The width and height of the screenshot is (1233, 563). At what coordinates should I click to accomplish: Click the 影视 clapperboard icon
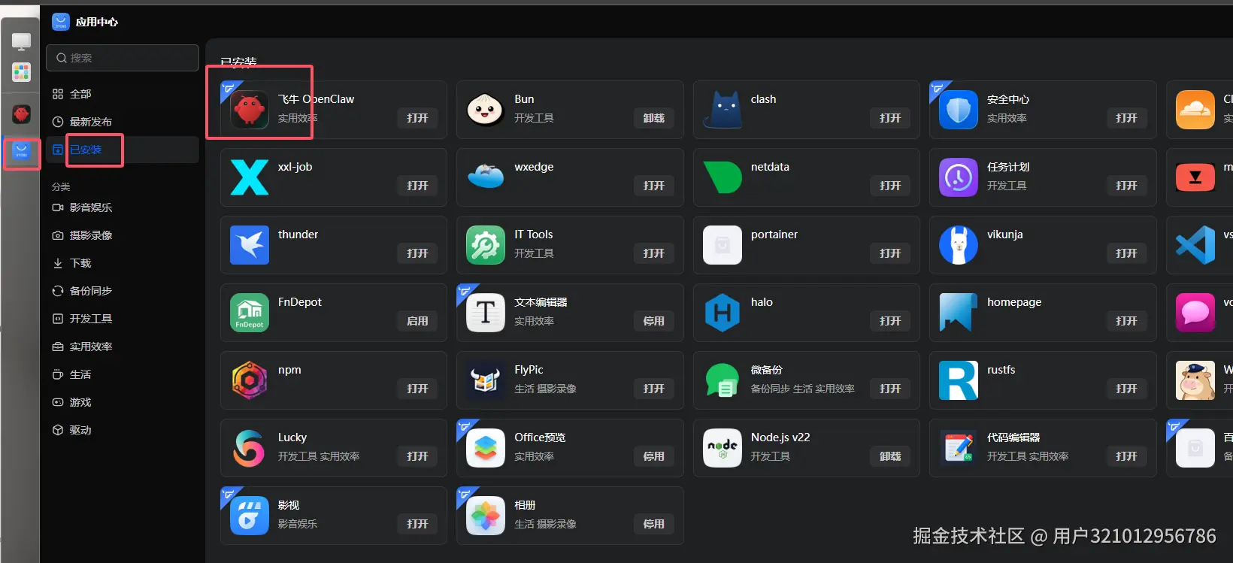click(249, 516)
